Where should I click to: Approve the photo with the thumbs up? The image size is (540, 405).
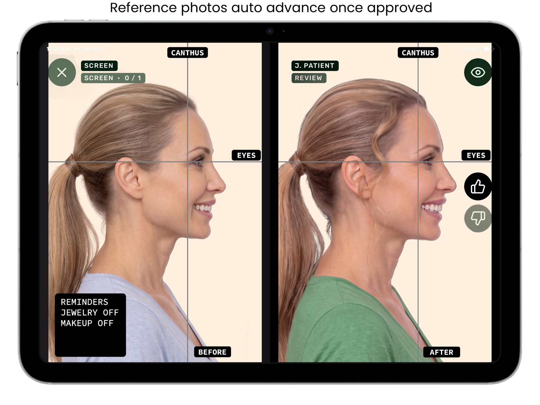coord(478,186)
